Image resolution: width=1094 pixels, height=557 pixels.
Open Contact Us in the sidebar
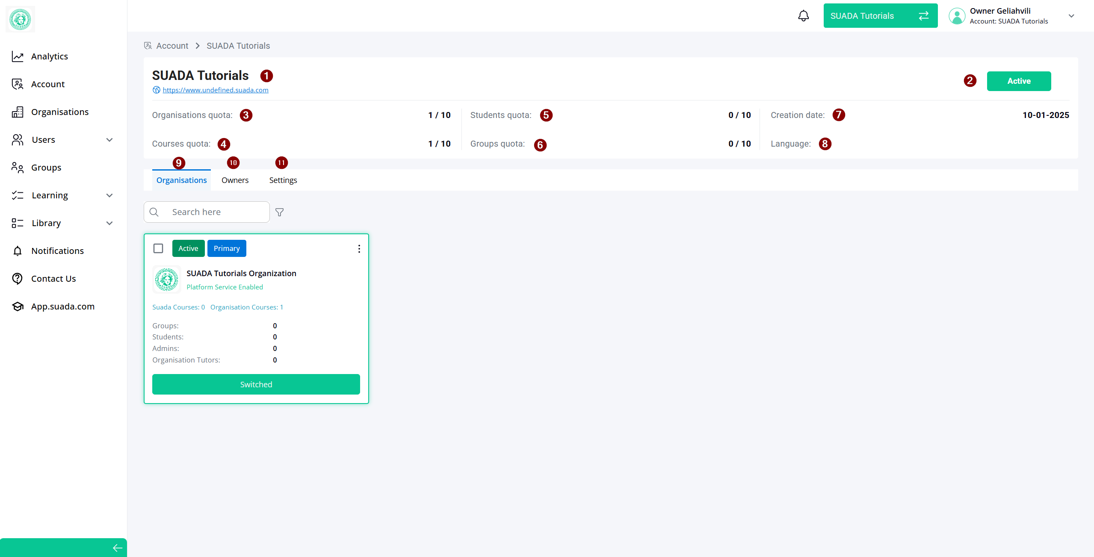53,279
